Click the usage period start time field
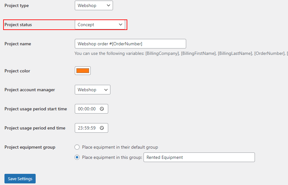288x185 pixels. click(87, 109)
